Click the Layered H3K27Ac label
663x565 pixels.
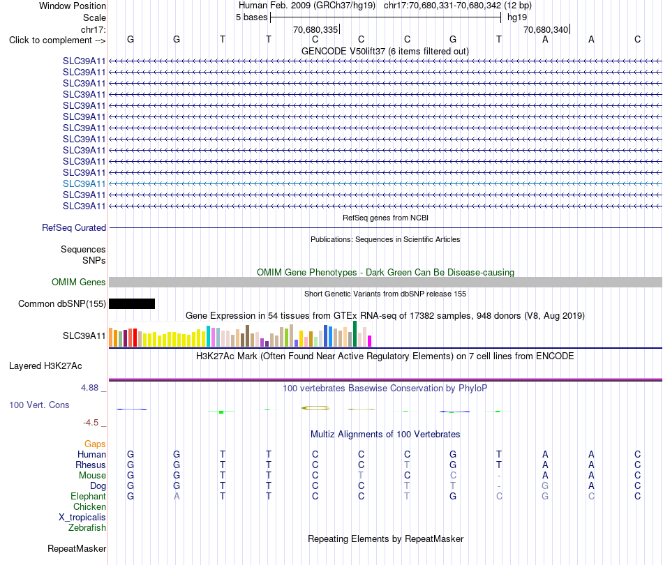[45, 366]
